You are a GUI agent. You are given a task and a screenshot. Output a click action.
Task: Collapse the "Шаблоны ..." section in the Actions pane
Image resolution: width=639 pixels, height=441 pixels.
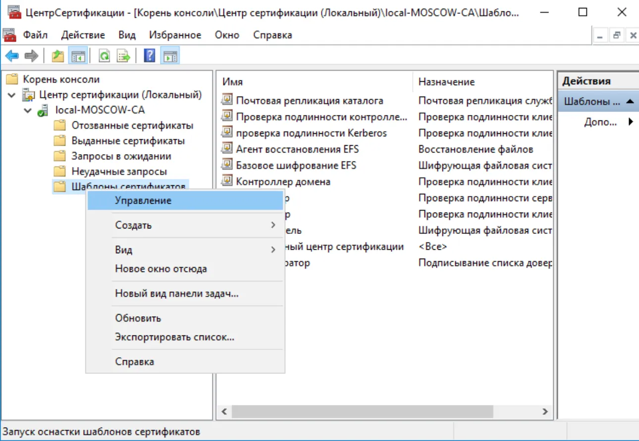[x=630, y=102]
